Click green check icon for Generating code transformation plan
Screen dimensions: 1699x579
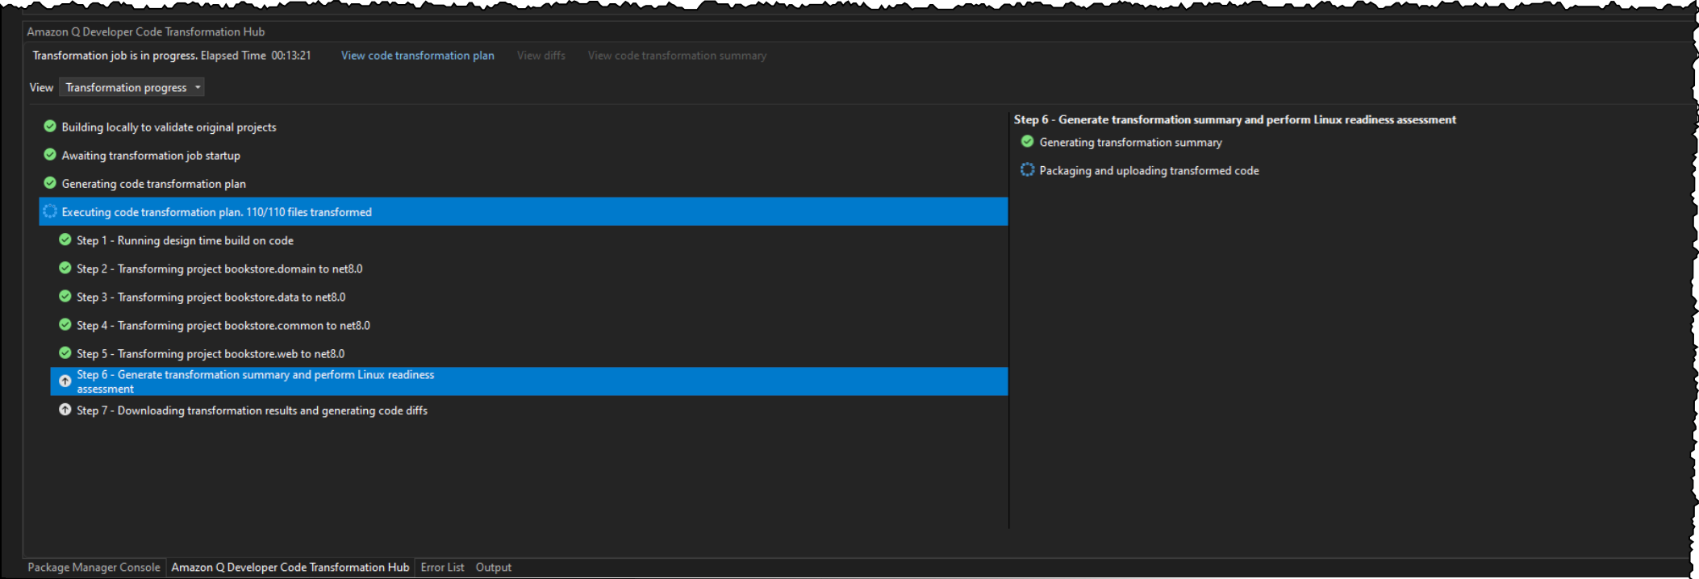(x=50, y=183)
